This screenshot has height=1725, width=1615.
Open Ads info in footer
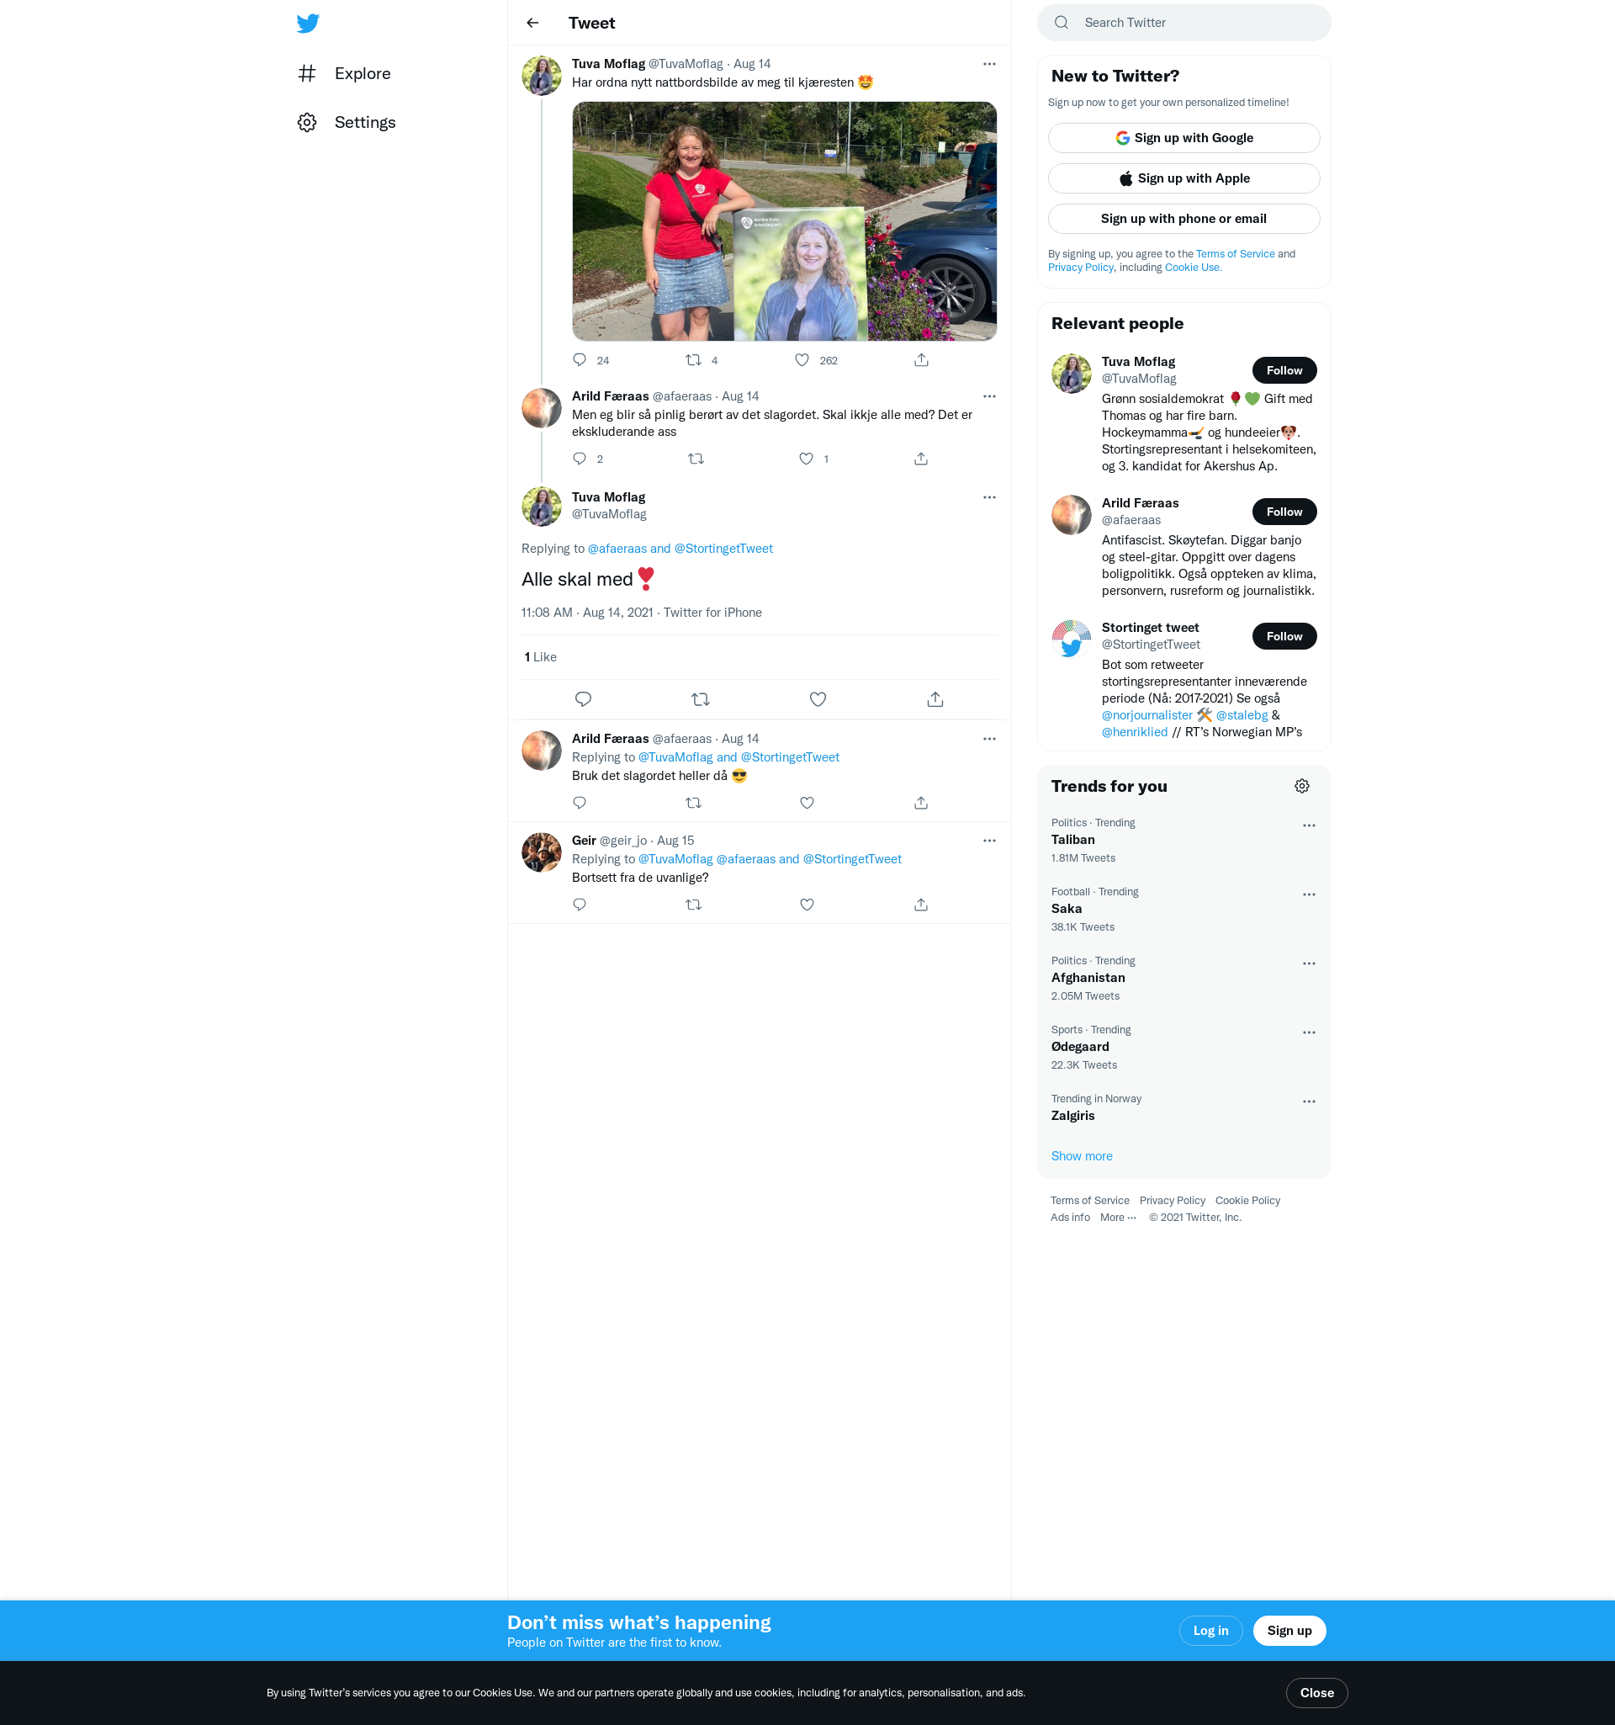click(x=1069, y=1218)
